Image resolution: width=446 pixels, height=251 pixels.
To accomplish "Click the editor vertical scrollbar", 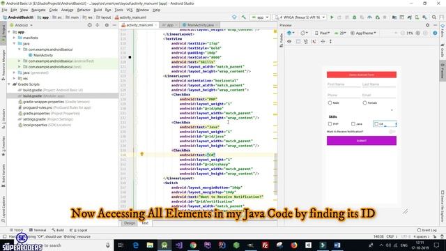I will [x=275, y=174].
